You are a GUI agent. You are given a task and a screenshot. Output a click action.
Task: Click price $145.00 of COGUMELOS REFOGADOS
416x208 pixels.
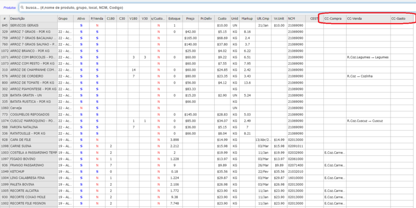pos(190,114)
